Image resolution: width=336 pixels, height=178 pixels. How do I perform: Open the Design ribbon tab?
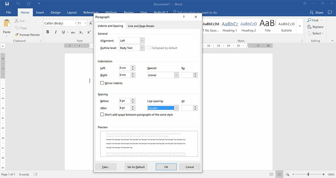pyautogui.click(x=55, y=12)
